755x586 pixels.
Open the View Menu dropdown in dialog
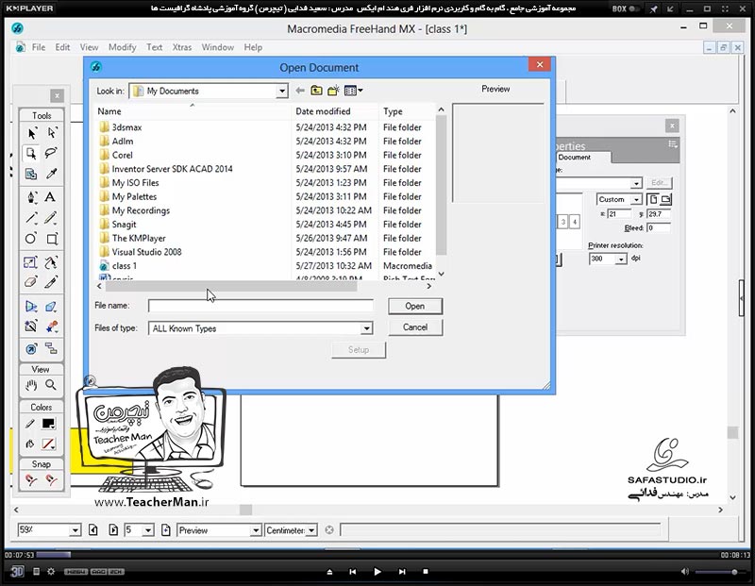coord(353,91)
